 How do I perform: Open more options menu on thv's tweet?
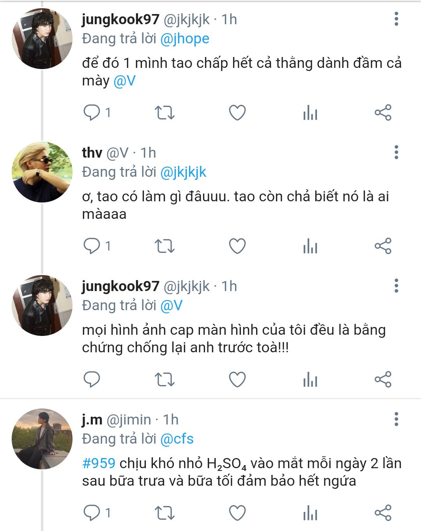tap(396, 152)
